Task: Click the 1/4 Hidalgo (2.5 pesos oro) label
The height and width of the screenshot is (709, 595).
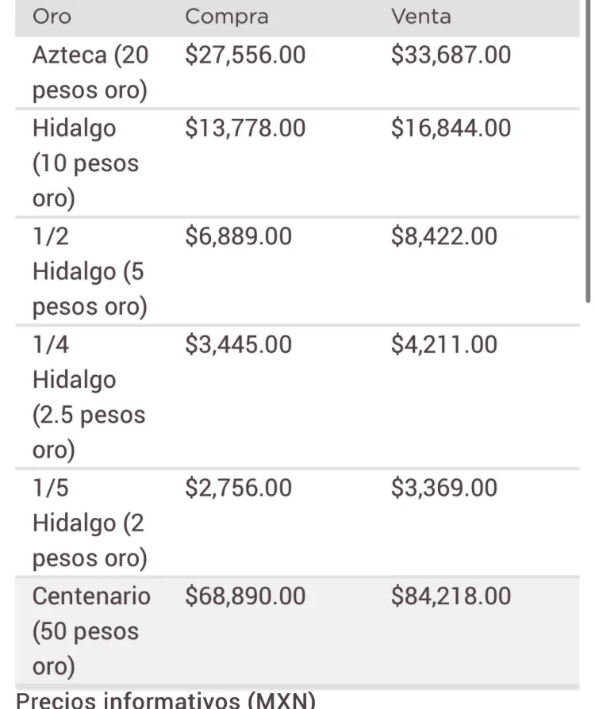Action: point(89,397)
